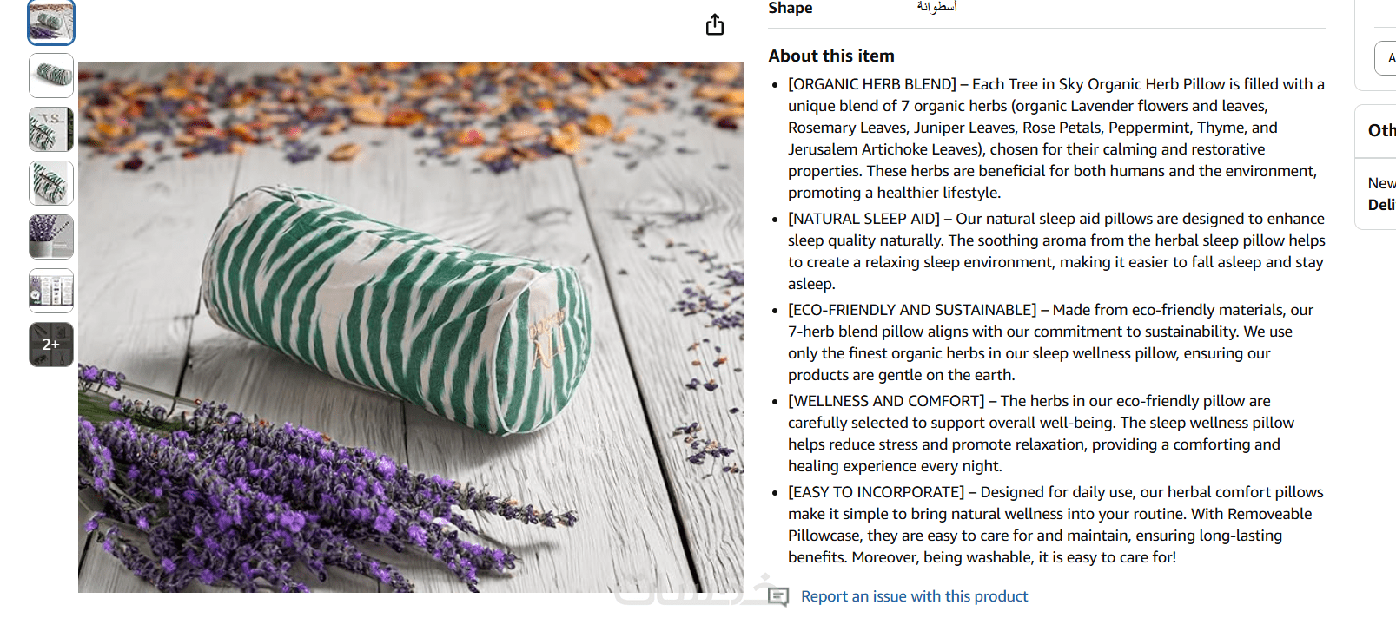1396x618 pixels.
Task: Click 'Report an issue with this product' link
Action: [x=914, y=596]
